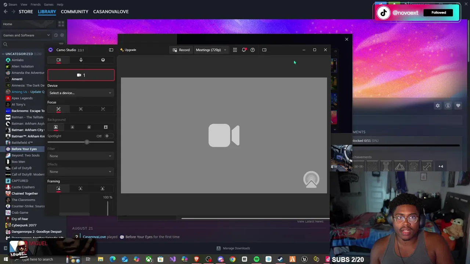Choose the third Focus mode icon
This screenshot has height=264, width=470.
click(x=103, y=109)
